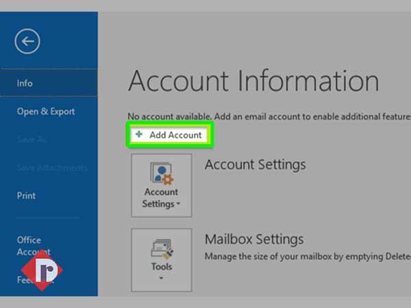This screenshot has width=411, height=308.
Task: Open the Tools dropdown button
Action: (162, 260)
